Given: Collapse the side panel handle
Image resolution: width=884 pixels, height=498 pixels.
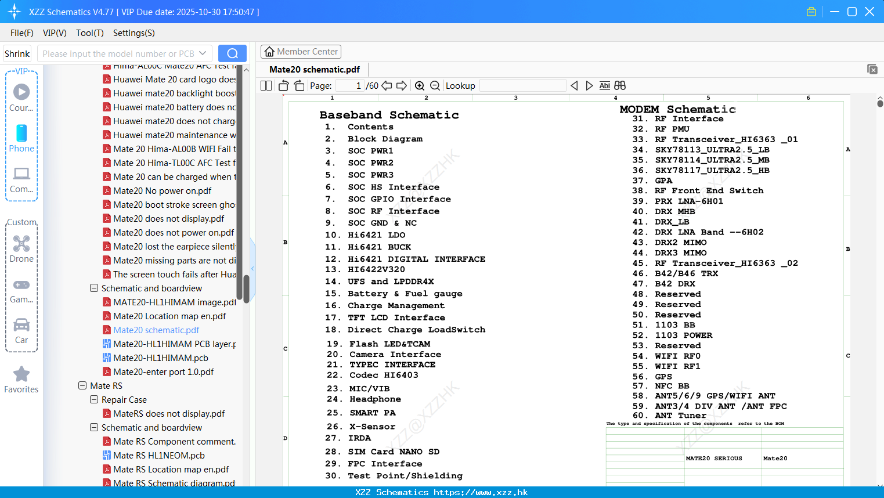Looking at the screenshot, I should (252, 268).
